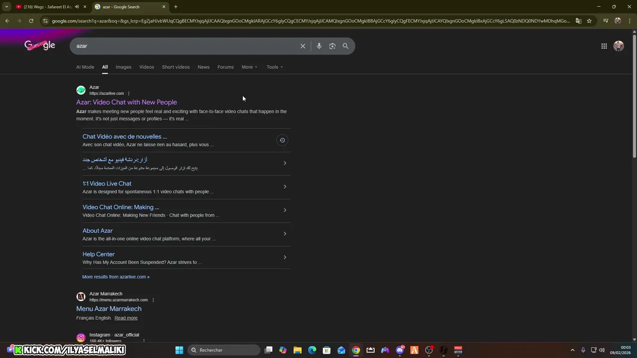The height and width of the screenshot is (358, 637).
Task: Expand the More search filters dropdown
Action: [249, 67]
